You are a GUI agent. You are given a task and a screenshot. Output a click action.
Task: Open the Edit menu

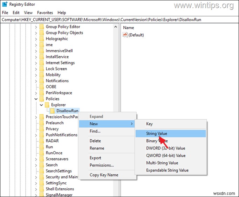16,13
